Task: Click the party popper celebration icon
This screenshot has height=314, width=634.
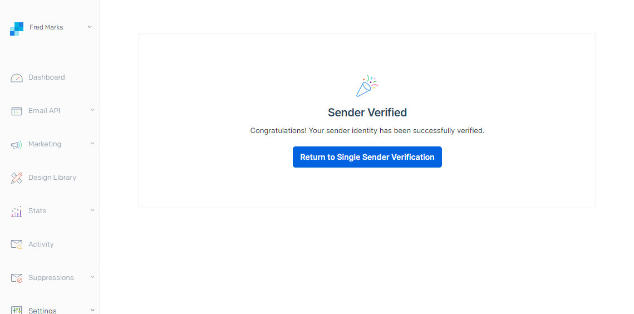Action: coord(367,86)
